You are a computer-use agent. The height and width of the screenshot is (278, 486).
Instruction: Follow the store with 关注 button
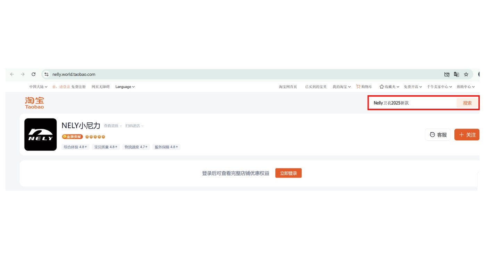pos(467,135)
